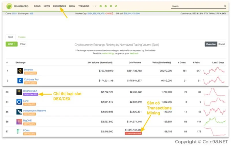The image size is (231, 146).
Task: Open the Luno exchange link
Action: [26, 101]
